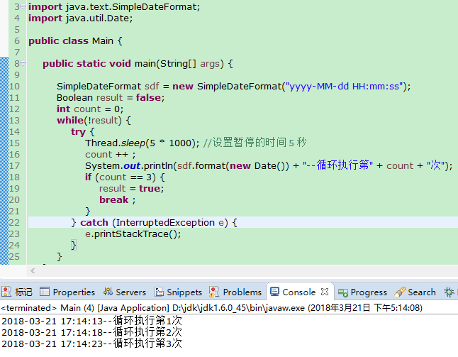Click the Snippets view icon
The height and width of the screenshot is (357, 458).
pyautogui.click(x=160, y=292)
